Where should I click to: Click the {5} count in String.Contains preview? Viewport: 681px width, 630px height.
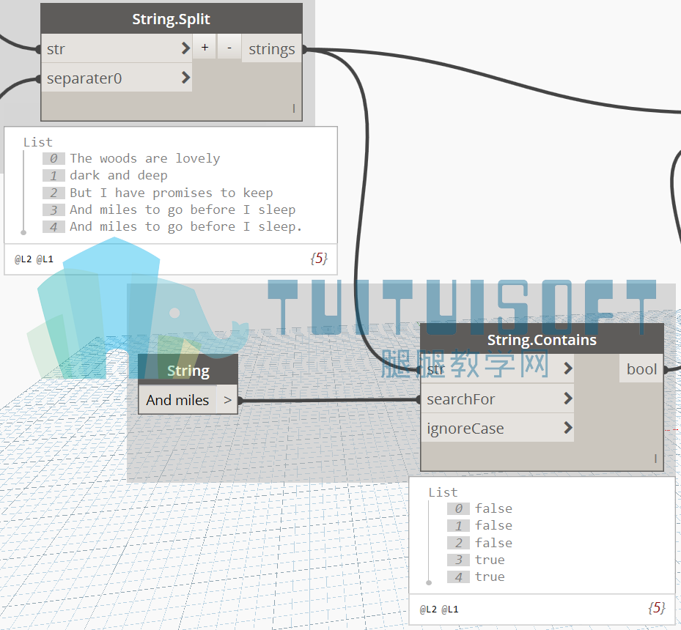[657, 608]
